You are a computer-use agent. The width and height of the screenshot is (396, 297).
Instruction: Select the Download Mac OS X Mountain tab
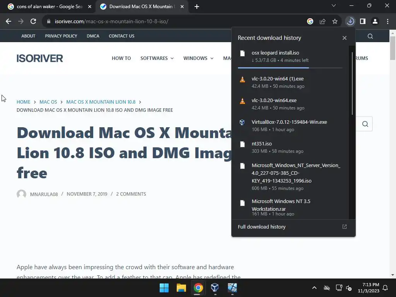coord(142,7)
